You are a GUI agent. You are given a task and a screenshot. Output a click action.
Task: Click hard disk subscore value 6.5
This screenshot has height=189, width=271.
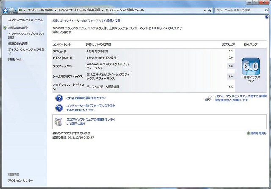(231, 87)
